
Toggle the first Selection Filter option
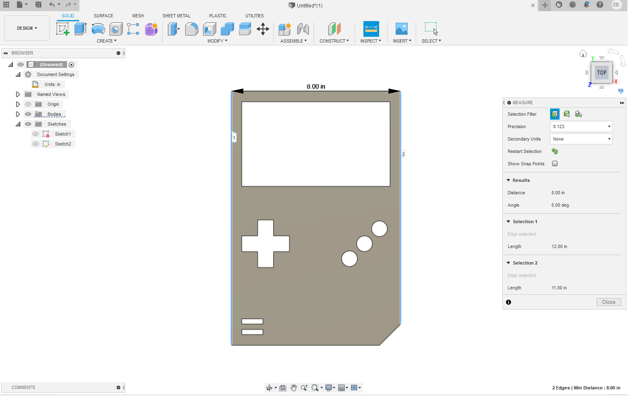click(555, 114)
